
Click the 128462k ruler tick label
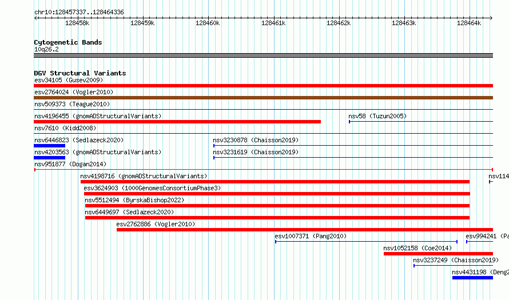[x=339, y=23]
